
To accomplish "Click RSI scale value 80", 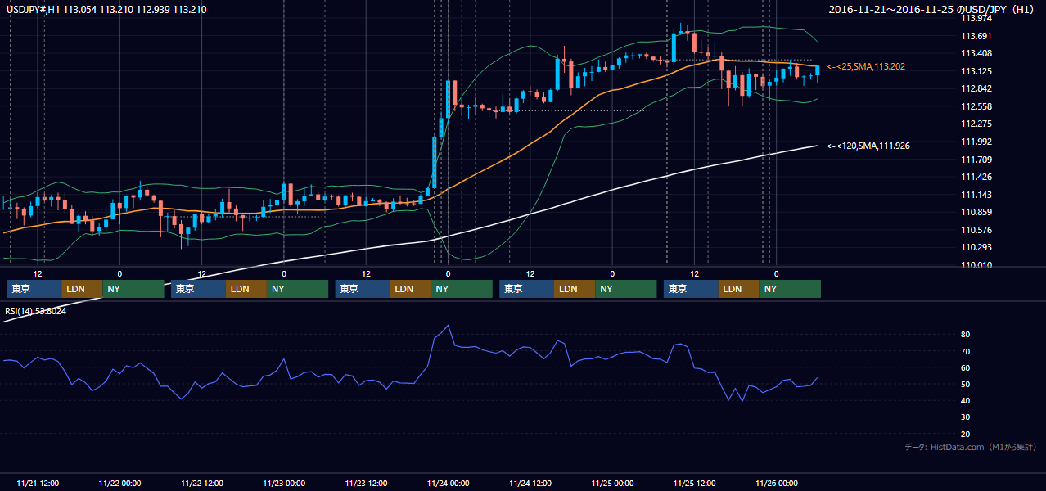I will click(966, 335).
